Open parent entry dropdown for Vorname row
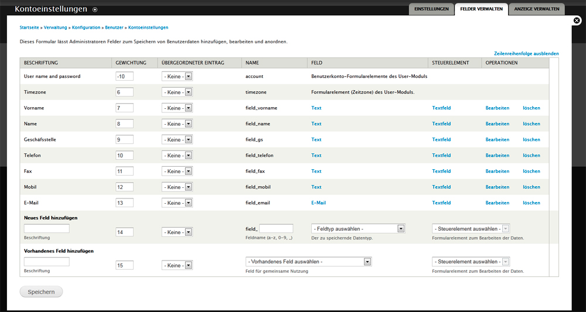 (x=177, y=108)
